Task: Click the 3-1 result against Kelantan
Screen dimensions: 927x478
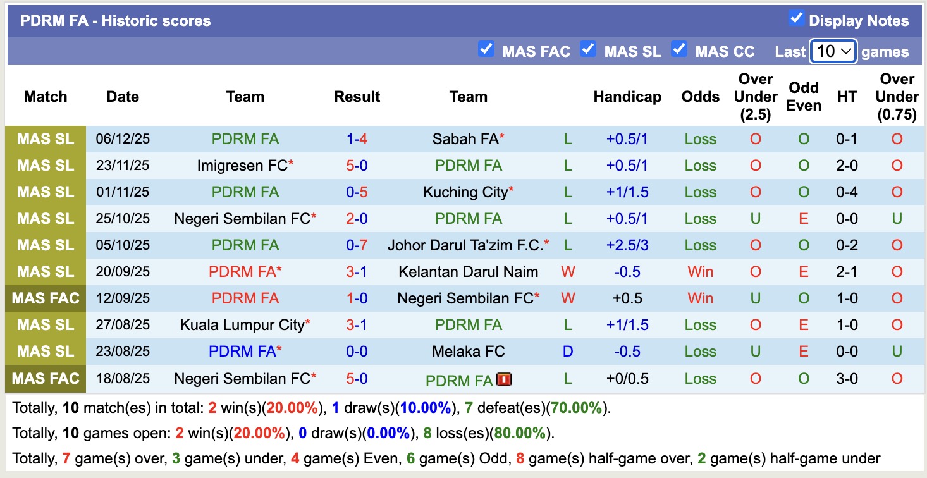Action: point(357,272)
